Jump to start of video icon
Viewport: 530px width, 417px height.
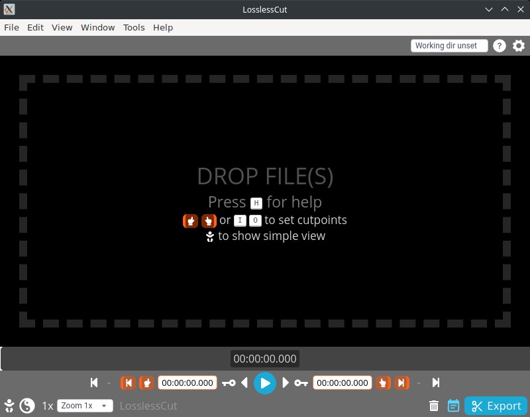point(94,383)
